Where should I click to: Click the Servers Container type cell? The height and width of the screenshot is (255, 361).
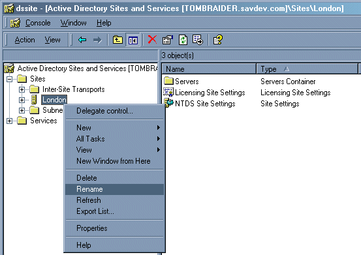click(x=288, y=82)
